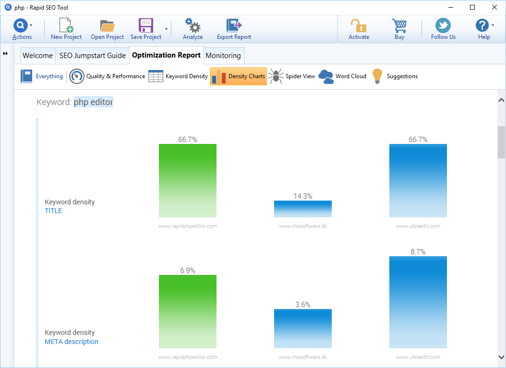This screenshot has height=368, width=506.
Task: Click the Follow Us Twitter icon
Action: click(x=443, y=26)
